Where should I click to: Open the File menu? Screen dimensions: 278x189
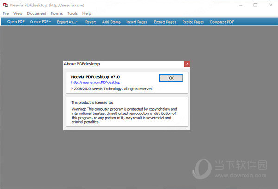pyautogui.click(x=6, y=13)
